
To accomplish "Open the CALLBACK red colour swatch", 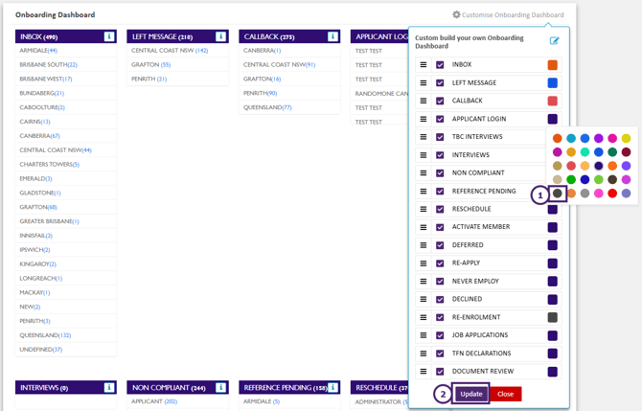I will point(552,101).
